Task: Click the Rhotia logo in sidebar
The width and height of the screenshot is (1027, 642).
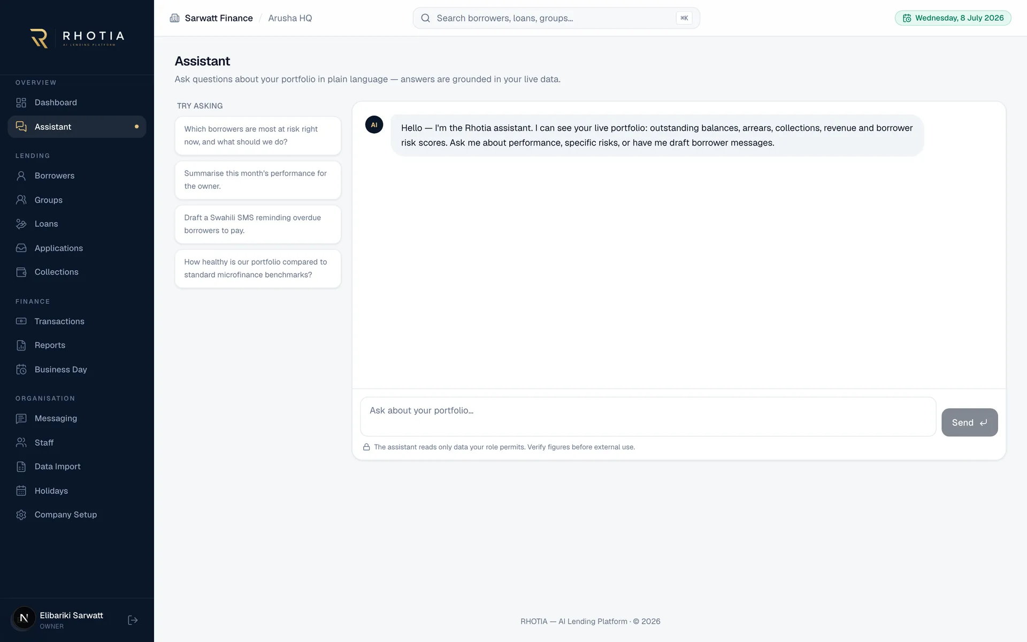Action: click(x=77, y=38)
